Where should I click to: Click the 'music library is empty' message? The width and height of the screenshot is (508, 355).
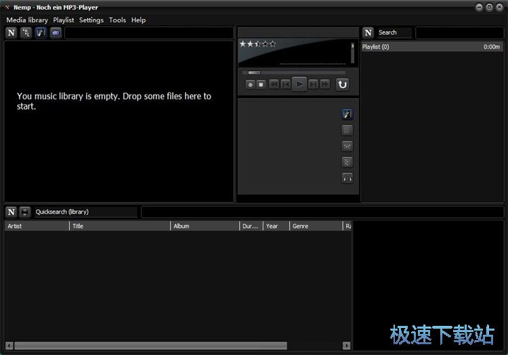tap(114, 101)
